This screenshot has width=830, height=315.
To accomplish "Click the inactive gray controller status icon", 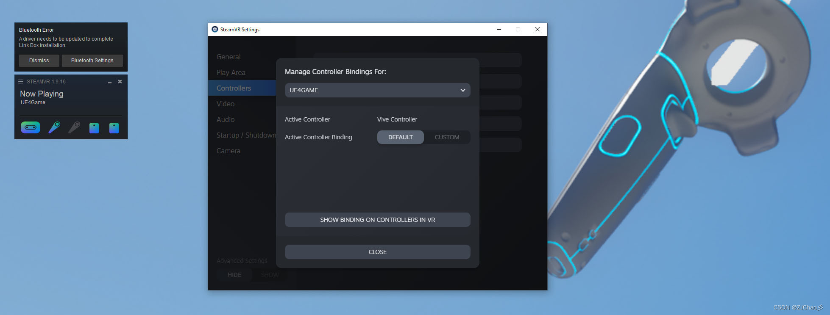I will tap(74, 127).
